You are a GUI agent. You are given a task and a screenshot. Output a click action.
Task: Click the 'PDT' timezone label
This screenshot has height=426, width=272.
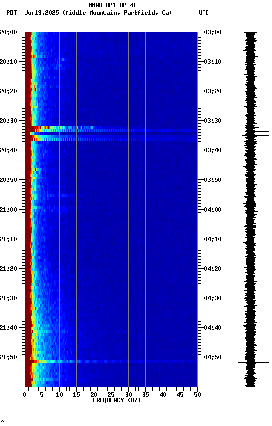12,13
